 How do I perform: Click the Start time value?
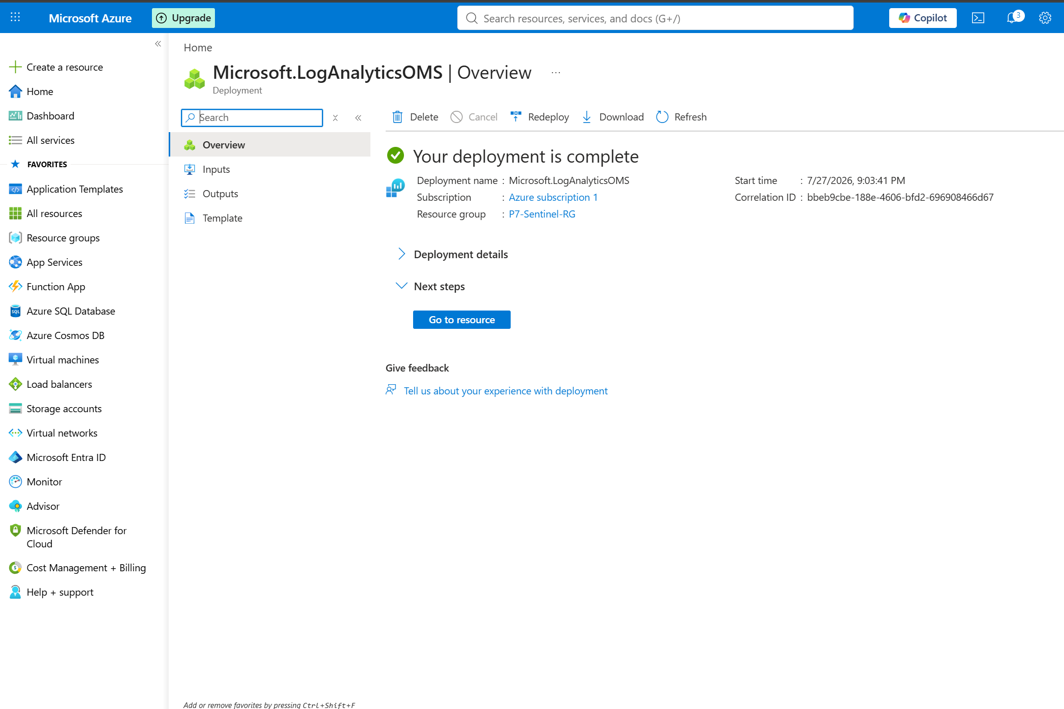click(856, 180)
